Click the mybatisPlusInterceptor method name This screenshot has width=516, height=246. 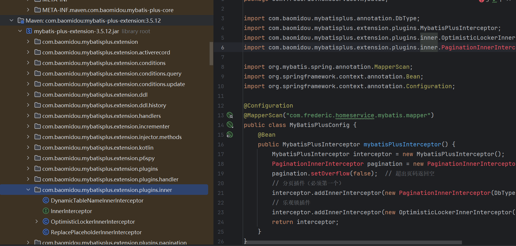point(403,144)
